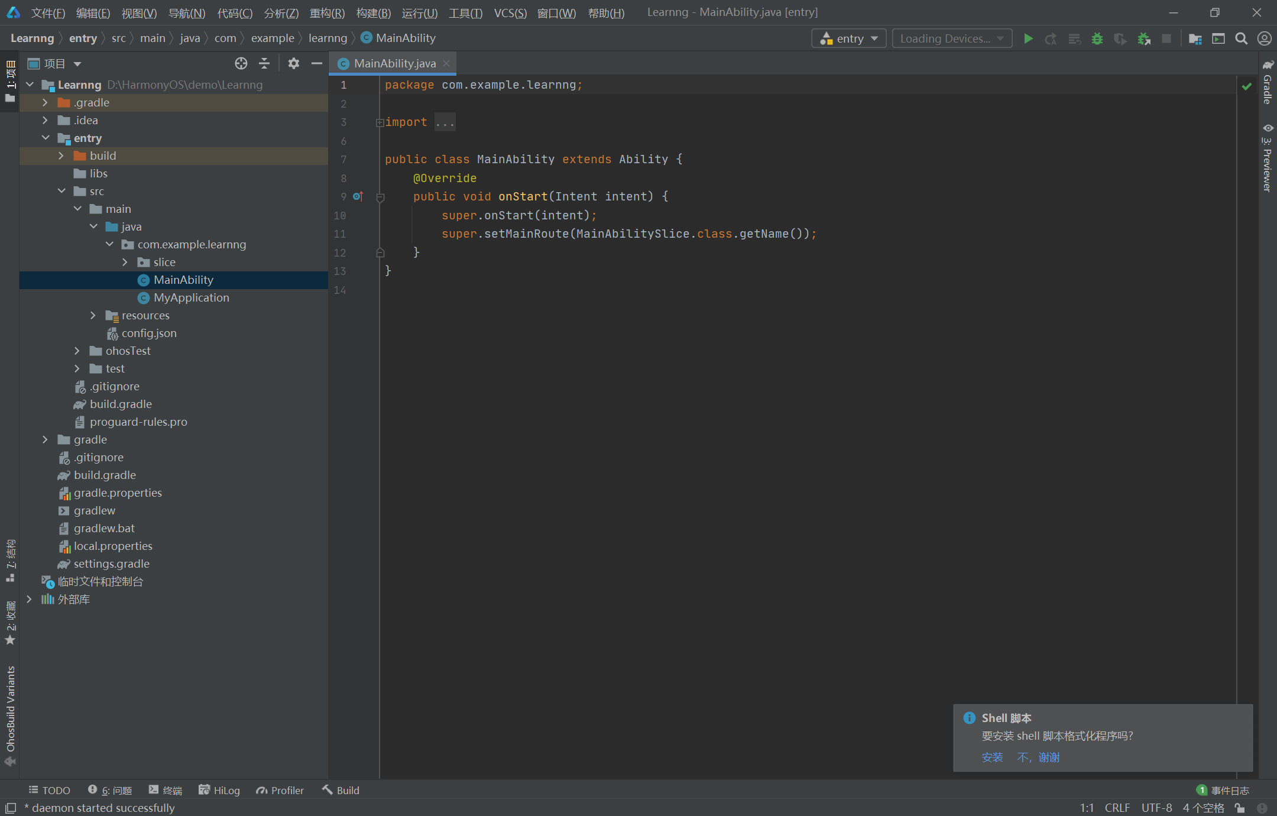This screenshot has width=1277, height=816.
Task: Open the Build tool window
Action: coord(341,790)
